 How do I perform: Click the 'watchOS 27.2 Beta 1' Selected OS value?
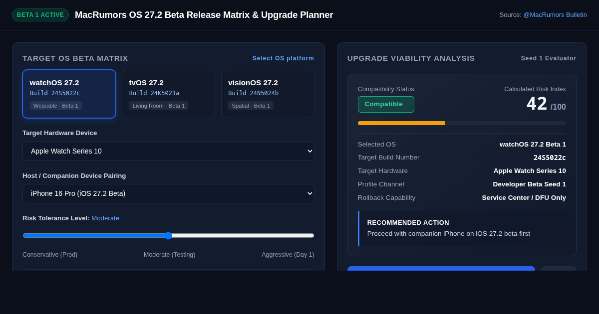click(533, 145)
